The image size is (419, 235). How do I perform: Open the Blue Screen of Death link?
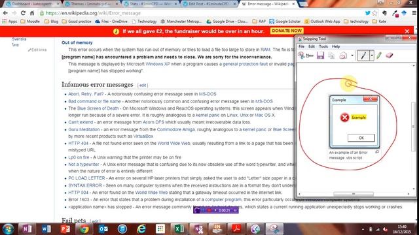(98, 108)
